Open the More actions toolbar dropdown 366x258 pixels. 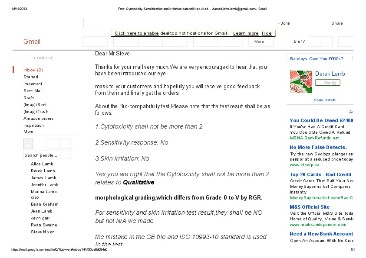[x=260, y=42]
